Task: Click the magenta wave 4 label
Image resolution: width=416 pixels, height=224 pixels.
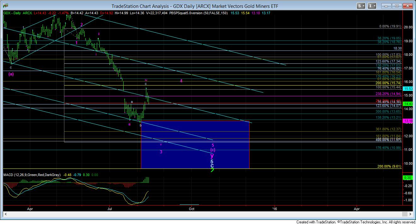Action: tap(181, 81)
